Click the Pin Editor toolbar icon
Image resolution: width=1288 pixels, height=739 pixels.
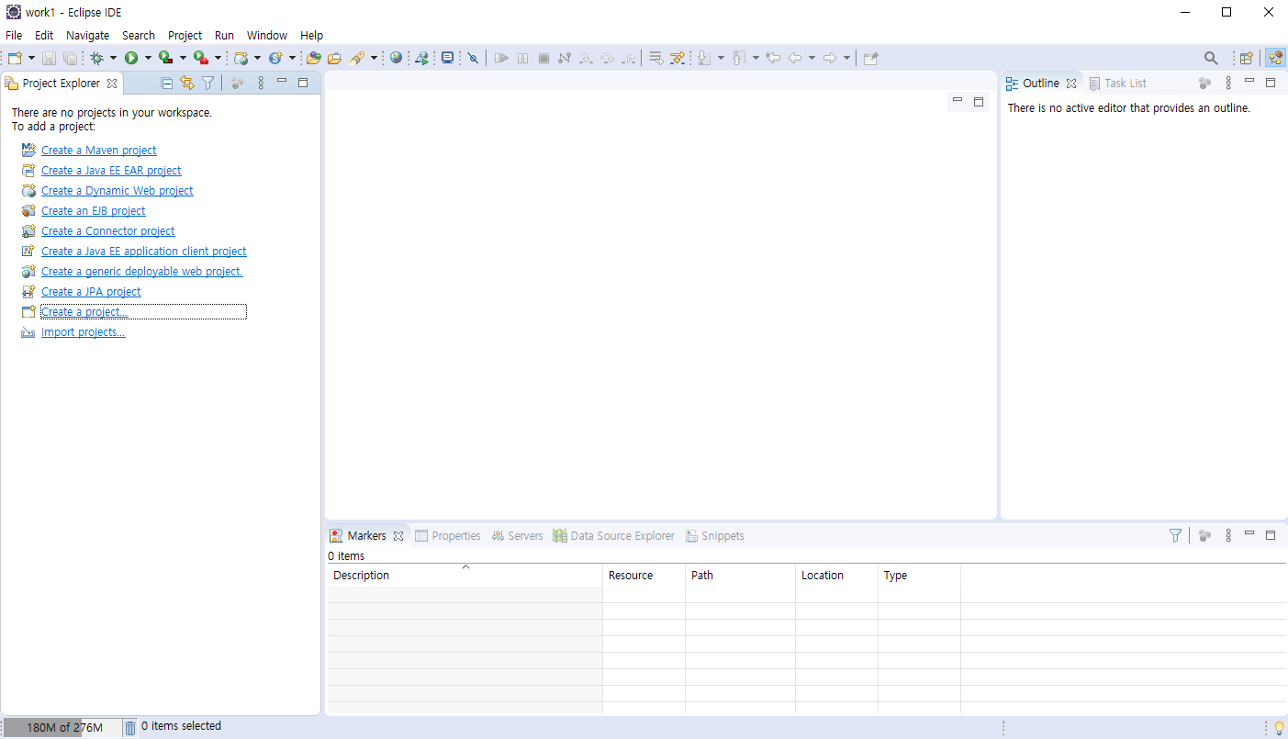coord(870,58)
